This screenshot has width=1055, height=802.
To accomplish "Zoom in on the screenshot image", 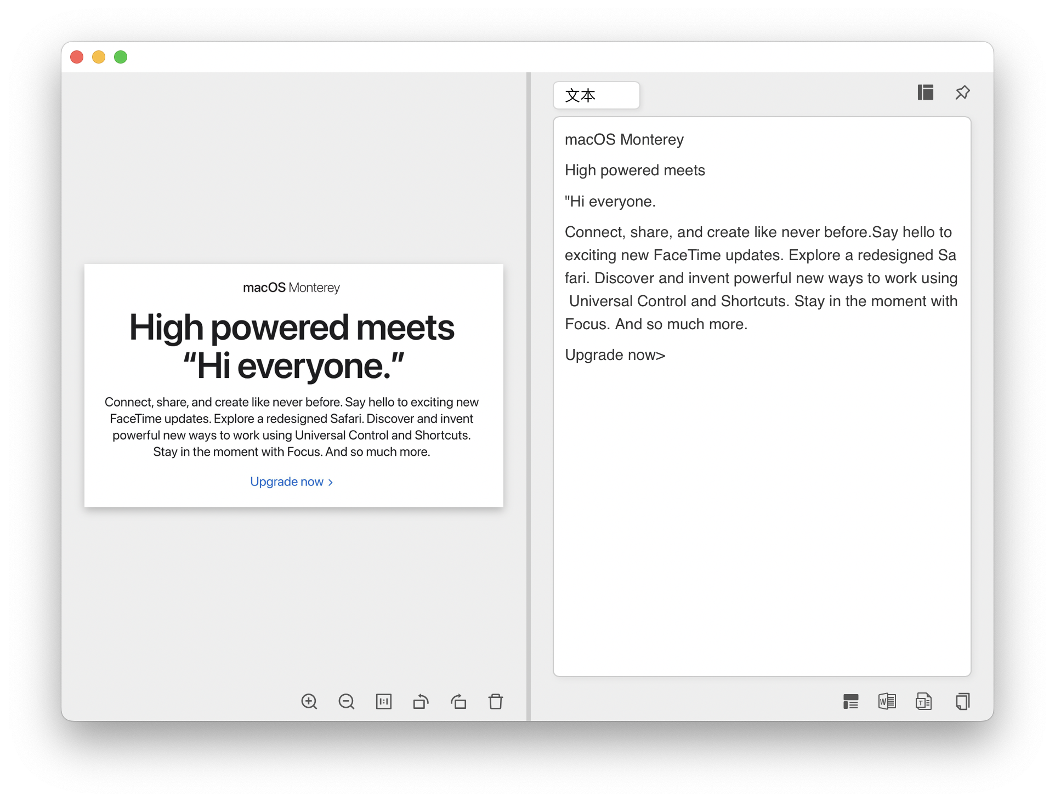I will coord(309,701).
